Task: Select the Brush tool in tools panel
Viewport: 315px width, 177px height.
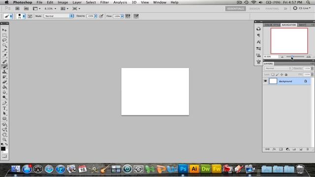Action: click(x=4, y=67)
